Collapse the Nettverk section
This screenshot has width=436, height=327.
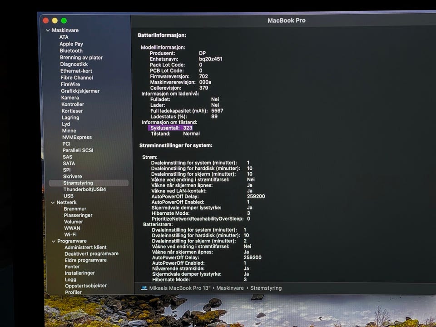[x=53, y=203]
